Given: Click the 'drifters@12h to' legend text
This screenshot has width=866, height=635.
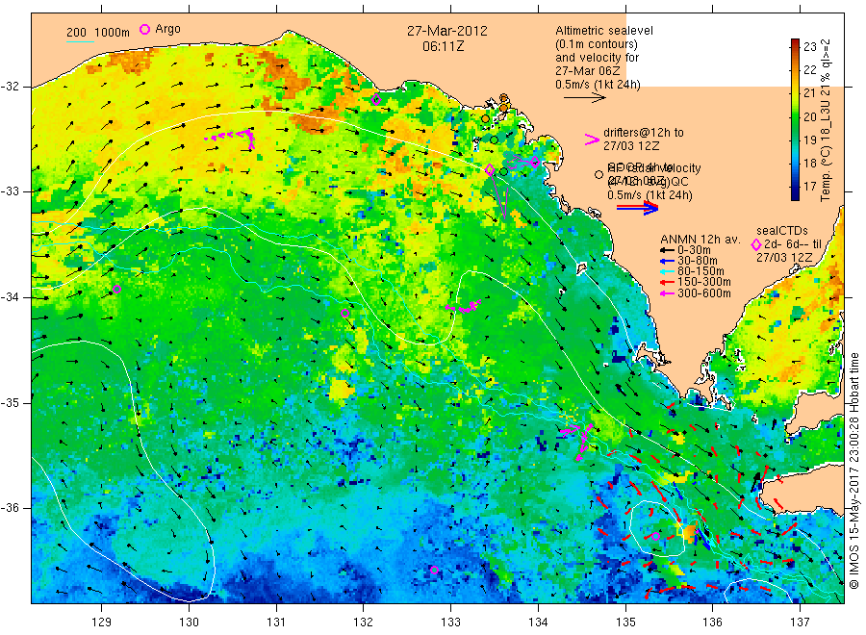Looking at the screenshot, I should pyautogui.click(x=644, y=133).
